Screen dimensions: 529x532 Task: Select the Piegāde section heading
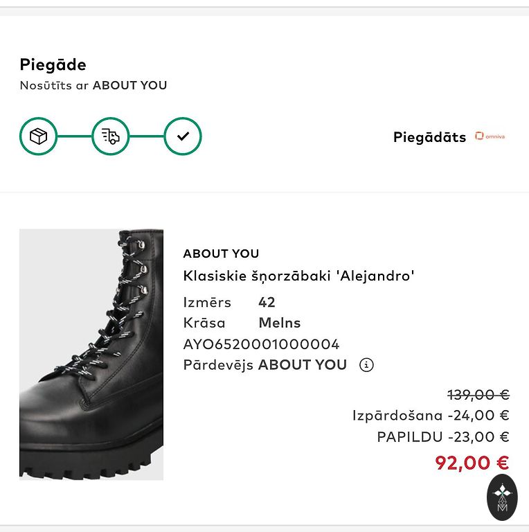(53, 65)
